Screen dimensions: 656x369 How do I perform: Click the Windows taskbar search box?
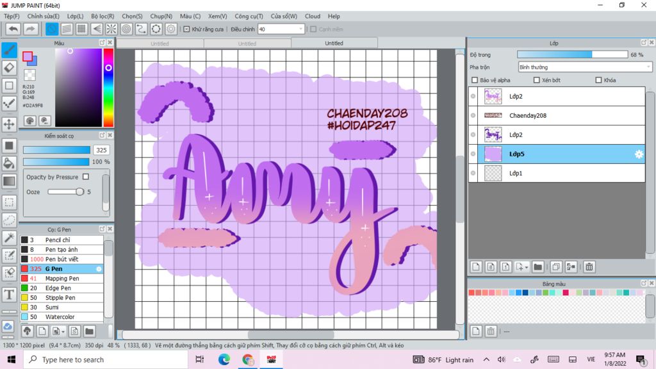pyautogui.click(x=106, y=359)
